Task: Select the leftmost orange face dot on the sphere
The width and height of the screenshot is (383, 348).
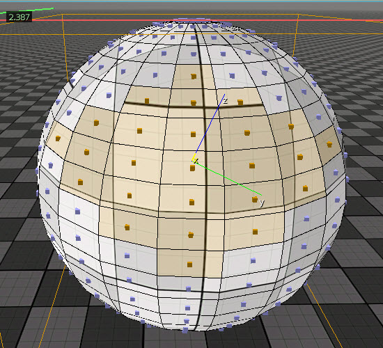Action: (58, 139)
